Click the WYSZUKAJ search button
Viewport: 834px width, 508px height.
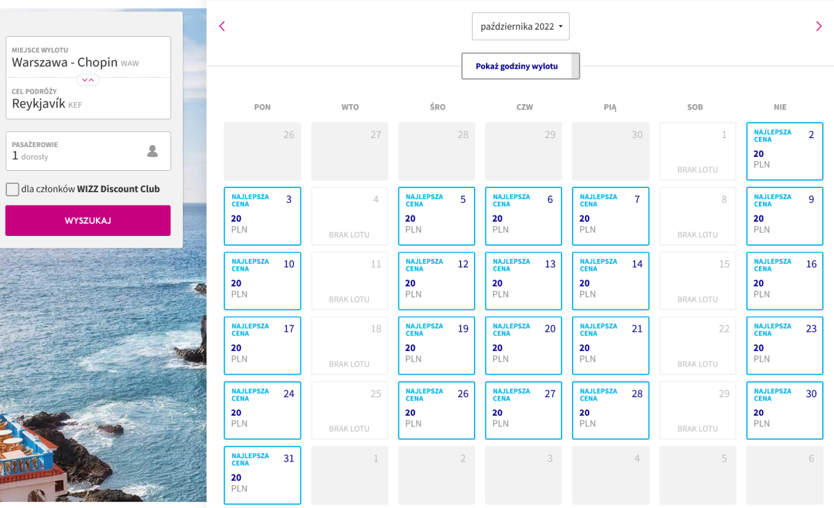tap(88, 221)
